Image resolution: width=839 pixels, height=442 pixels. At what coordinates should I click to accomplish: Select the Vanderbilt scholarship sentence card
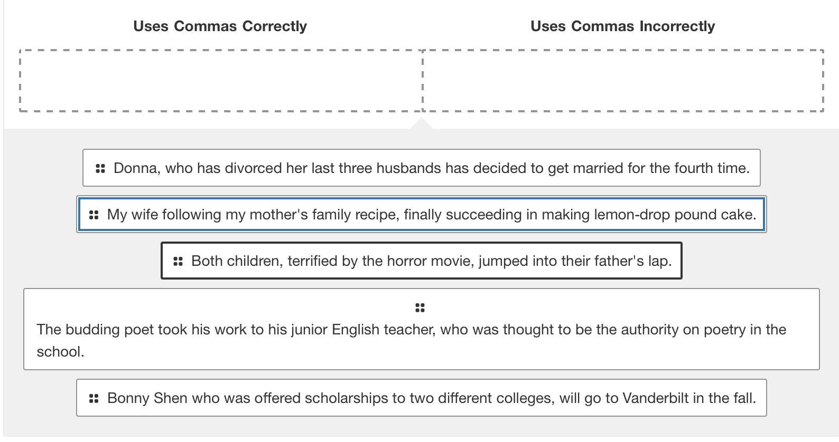431,398
